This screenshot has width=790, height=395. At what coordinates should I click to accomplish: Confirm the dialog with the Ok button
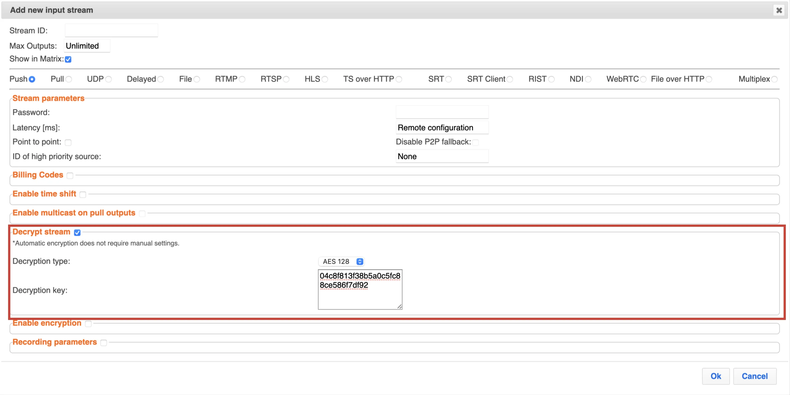click(716, 376)
